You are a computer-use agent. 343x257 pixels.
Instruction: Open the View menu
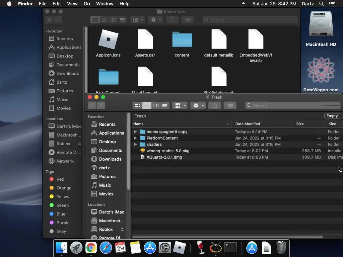[72, 4]
